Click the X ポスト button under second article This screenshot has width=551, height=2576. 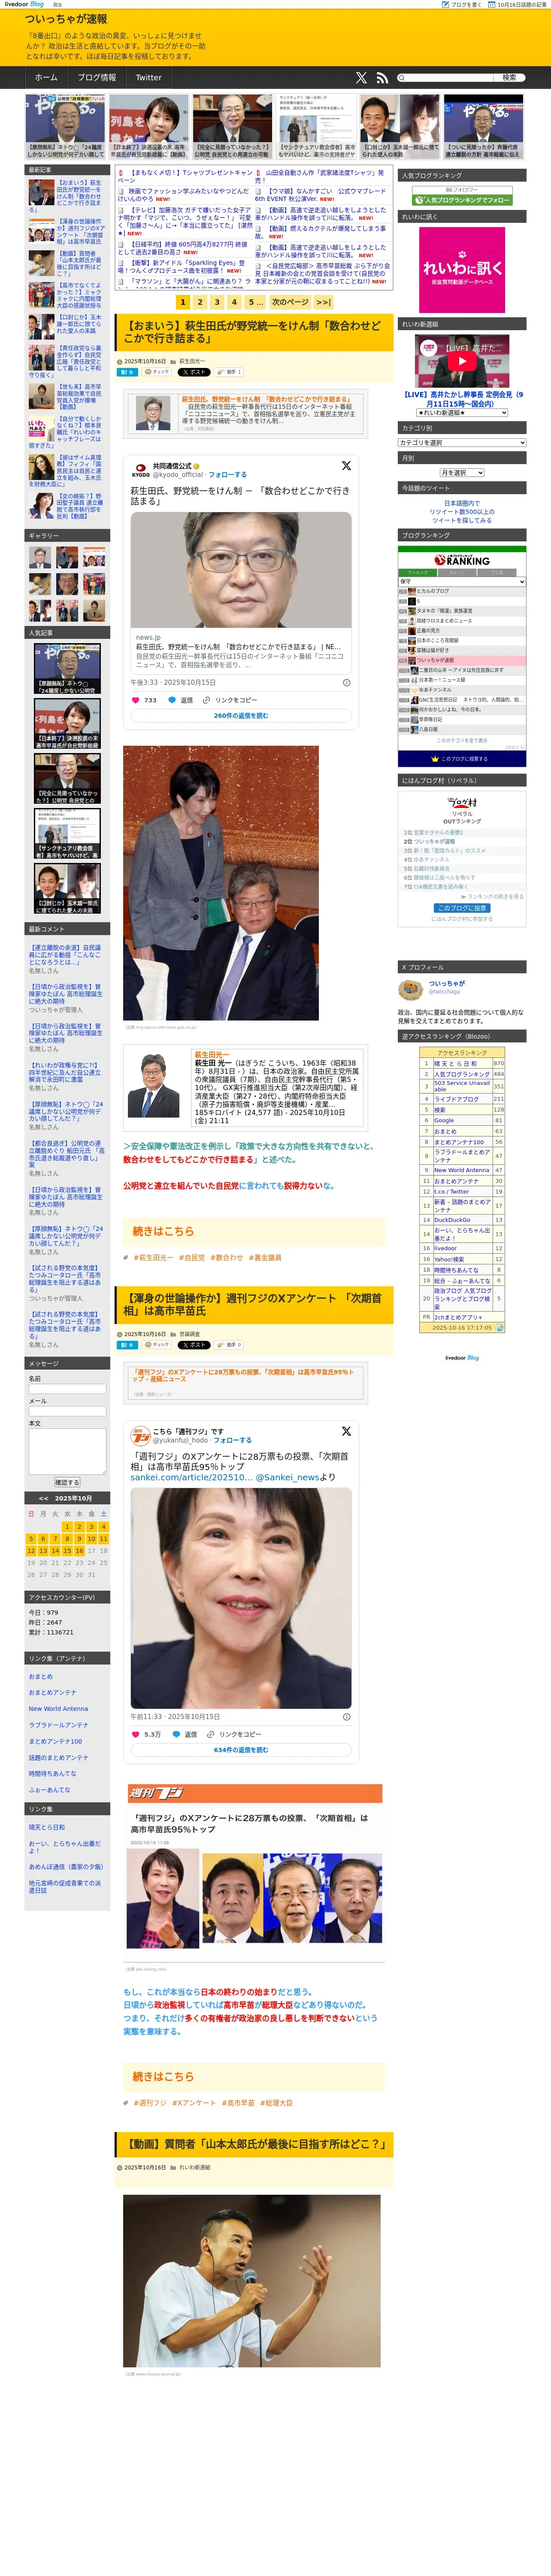(x=194, y=1345)
